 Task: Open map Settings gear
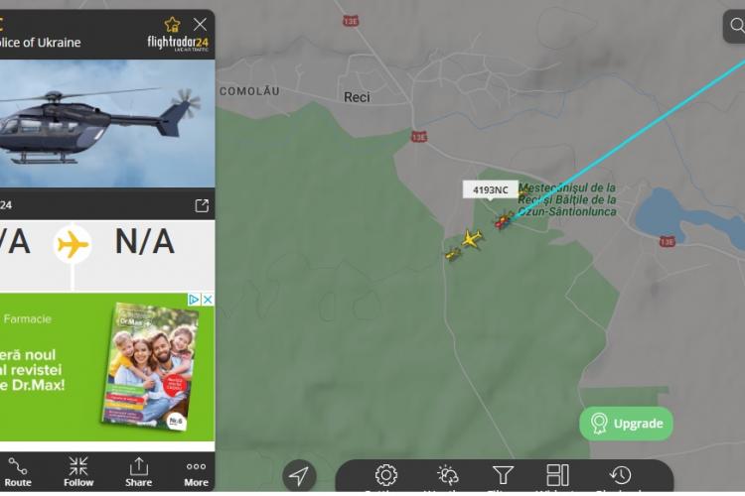click(x=385, y=475)
